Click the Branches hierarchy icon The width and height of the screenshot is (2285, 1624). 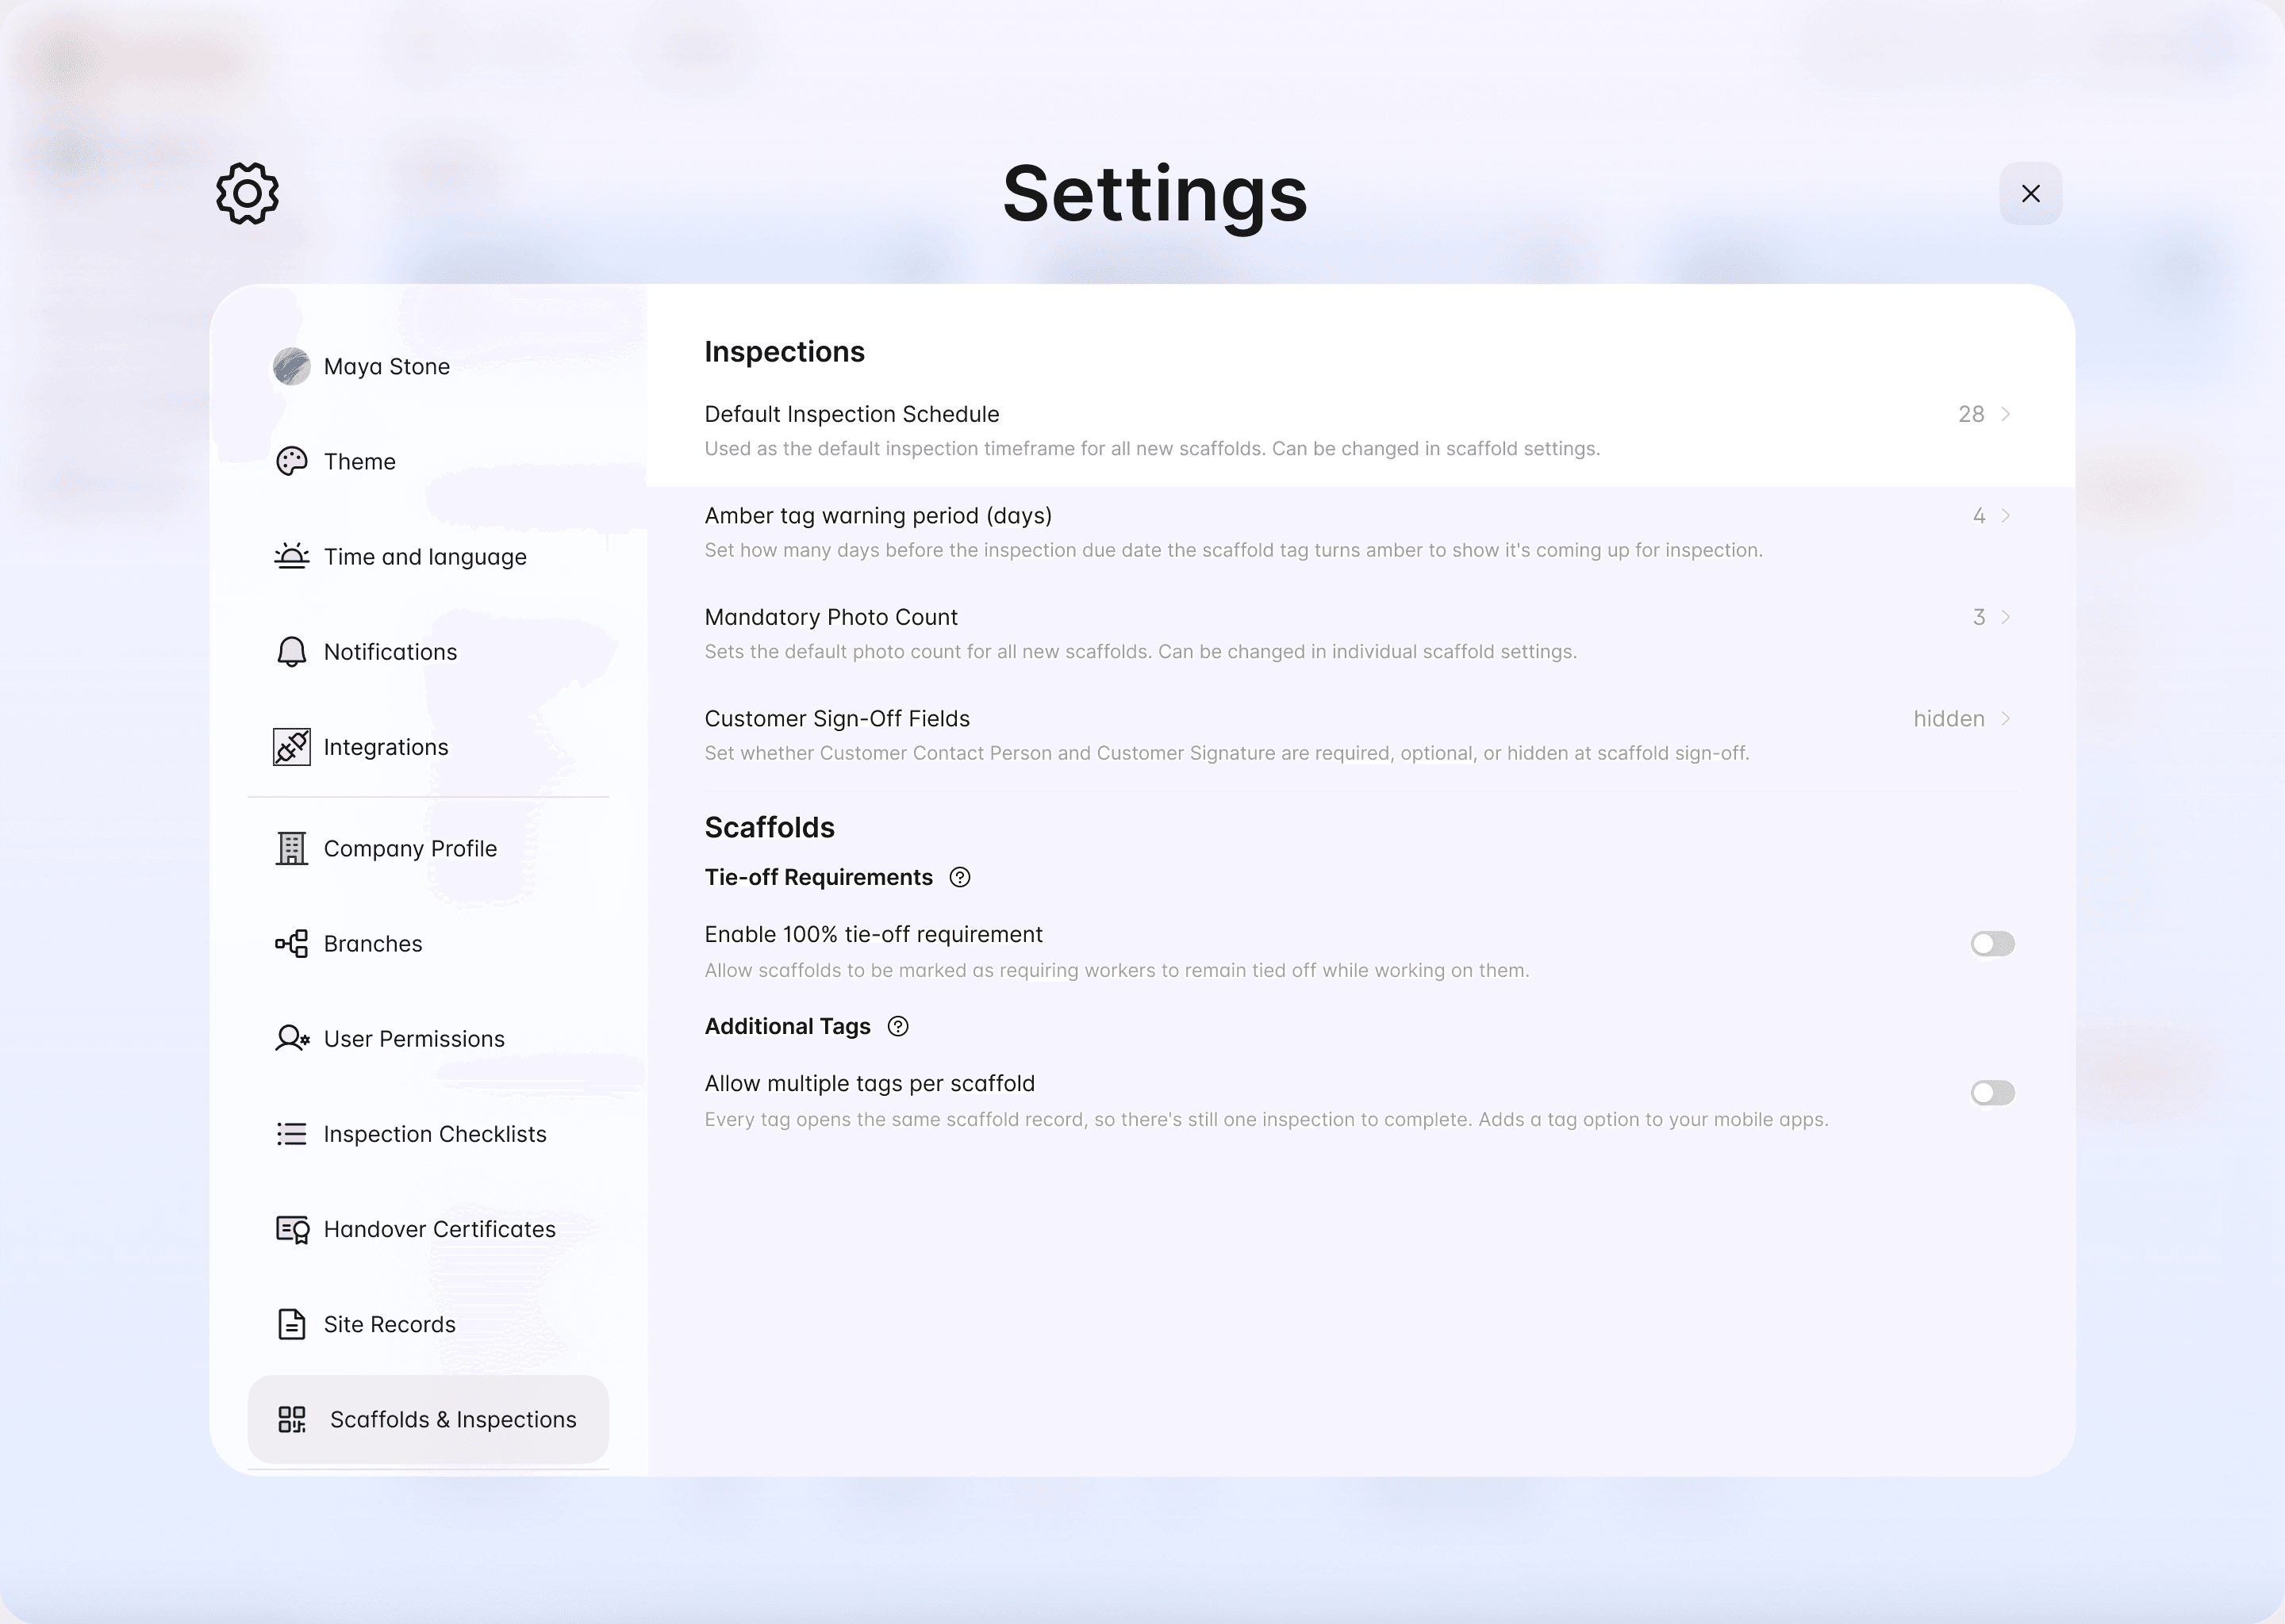click(291, 943)
